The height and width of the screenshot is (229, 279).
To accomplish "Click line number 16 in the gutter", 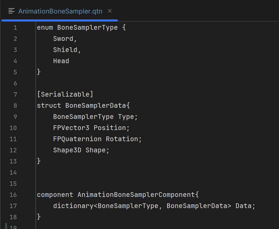I will tap(14, 195).
